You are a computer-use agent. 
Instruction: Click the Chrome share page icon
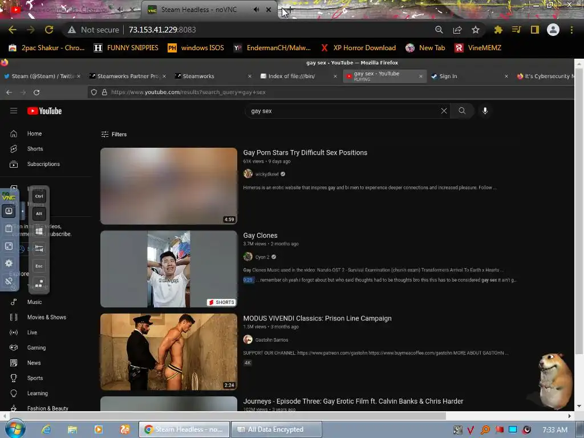click(457, 30)
